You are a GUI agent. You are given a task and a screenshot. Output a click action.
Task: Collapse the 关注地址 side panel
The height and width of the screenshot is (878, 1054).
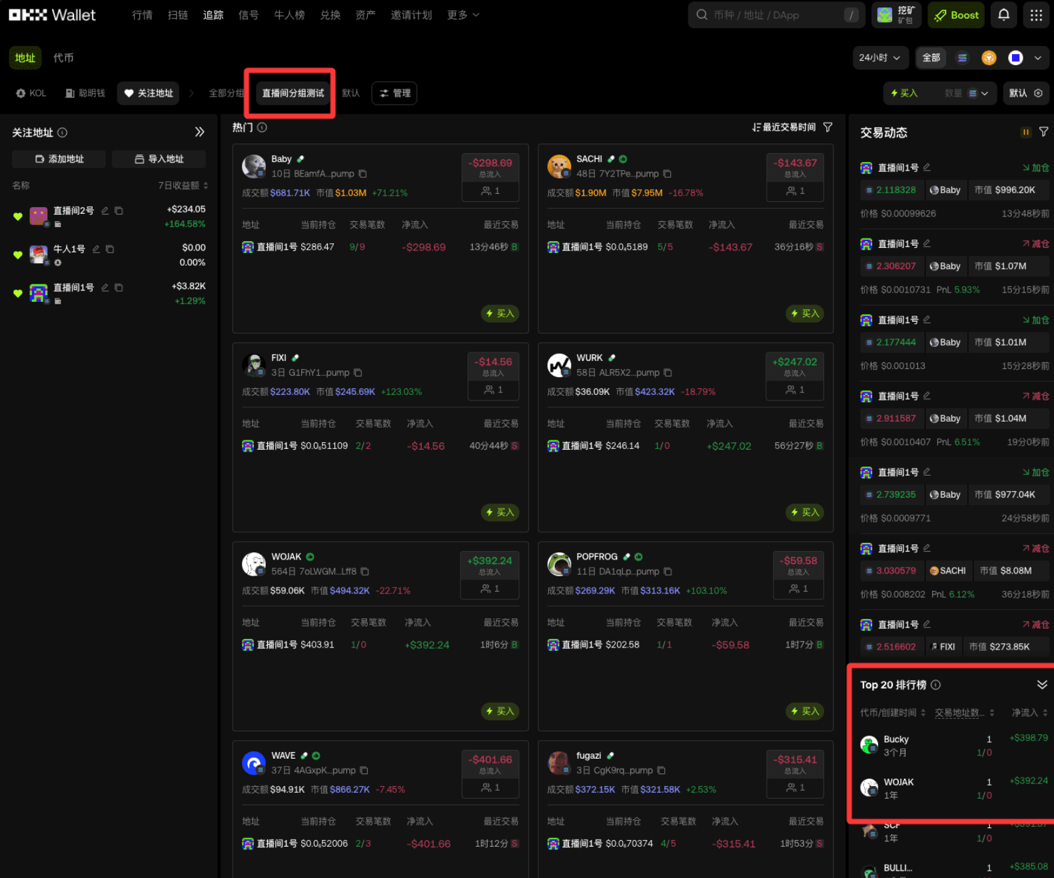199,132
